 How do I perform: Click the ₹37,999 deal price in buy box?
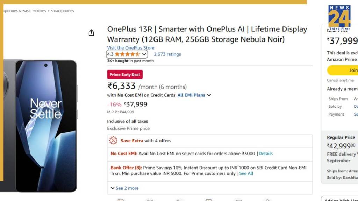343,41
